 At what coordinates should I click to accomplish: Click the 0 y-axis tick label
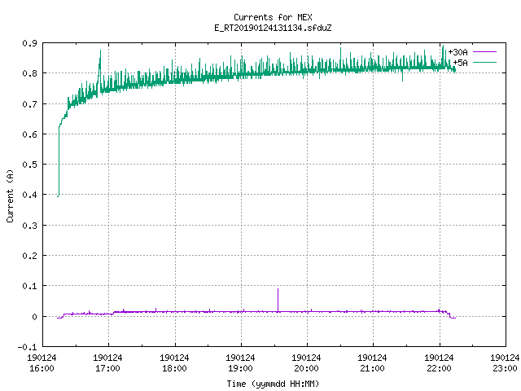(x=34, y=317)
